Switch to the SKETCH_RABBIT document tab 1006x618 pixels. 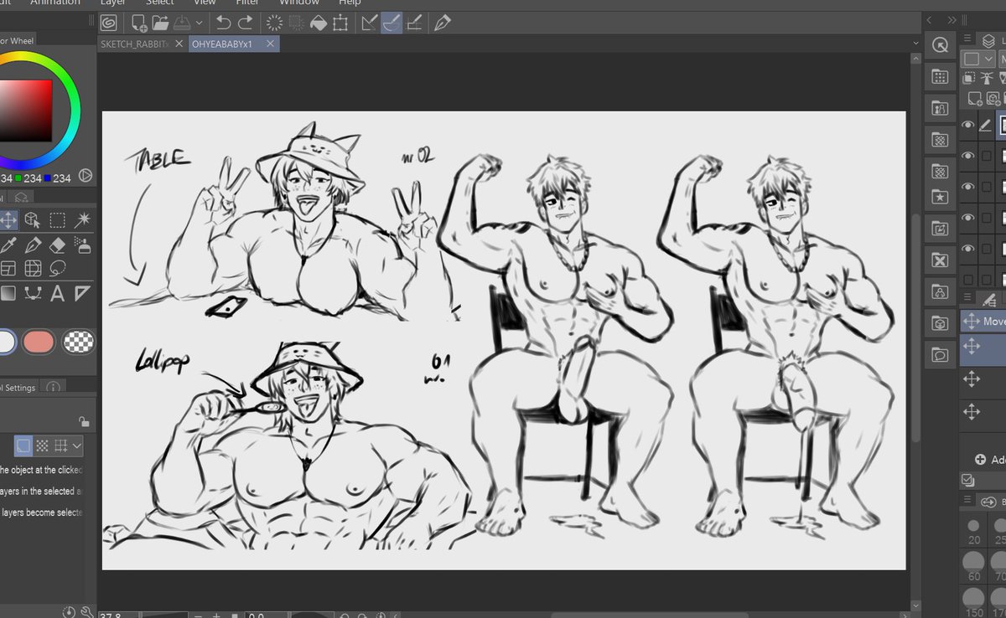[x=132, y=44]
